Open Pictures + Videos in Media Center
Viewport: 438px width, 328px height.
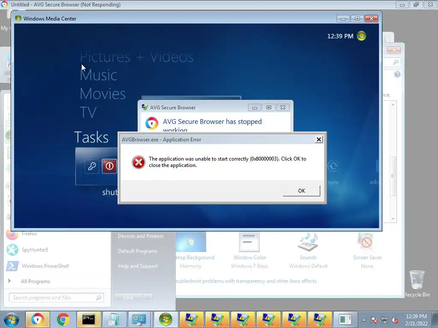pos(136,57)
